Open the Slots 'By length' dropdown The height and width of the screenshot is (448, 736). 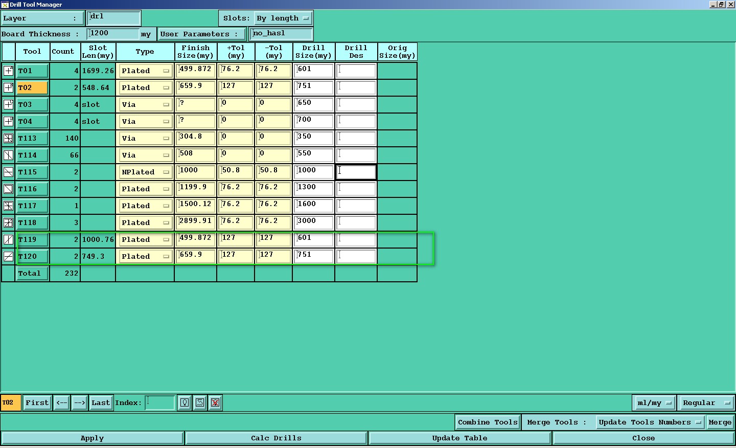tap(283, 18)
